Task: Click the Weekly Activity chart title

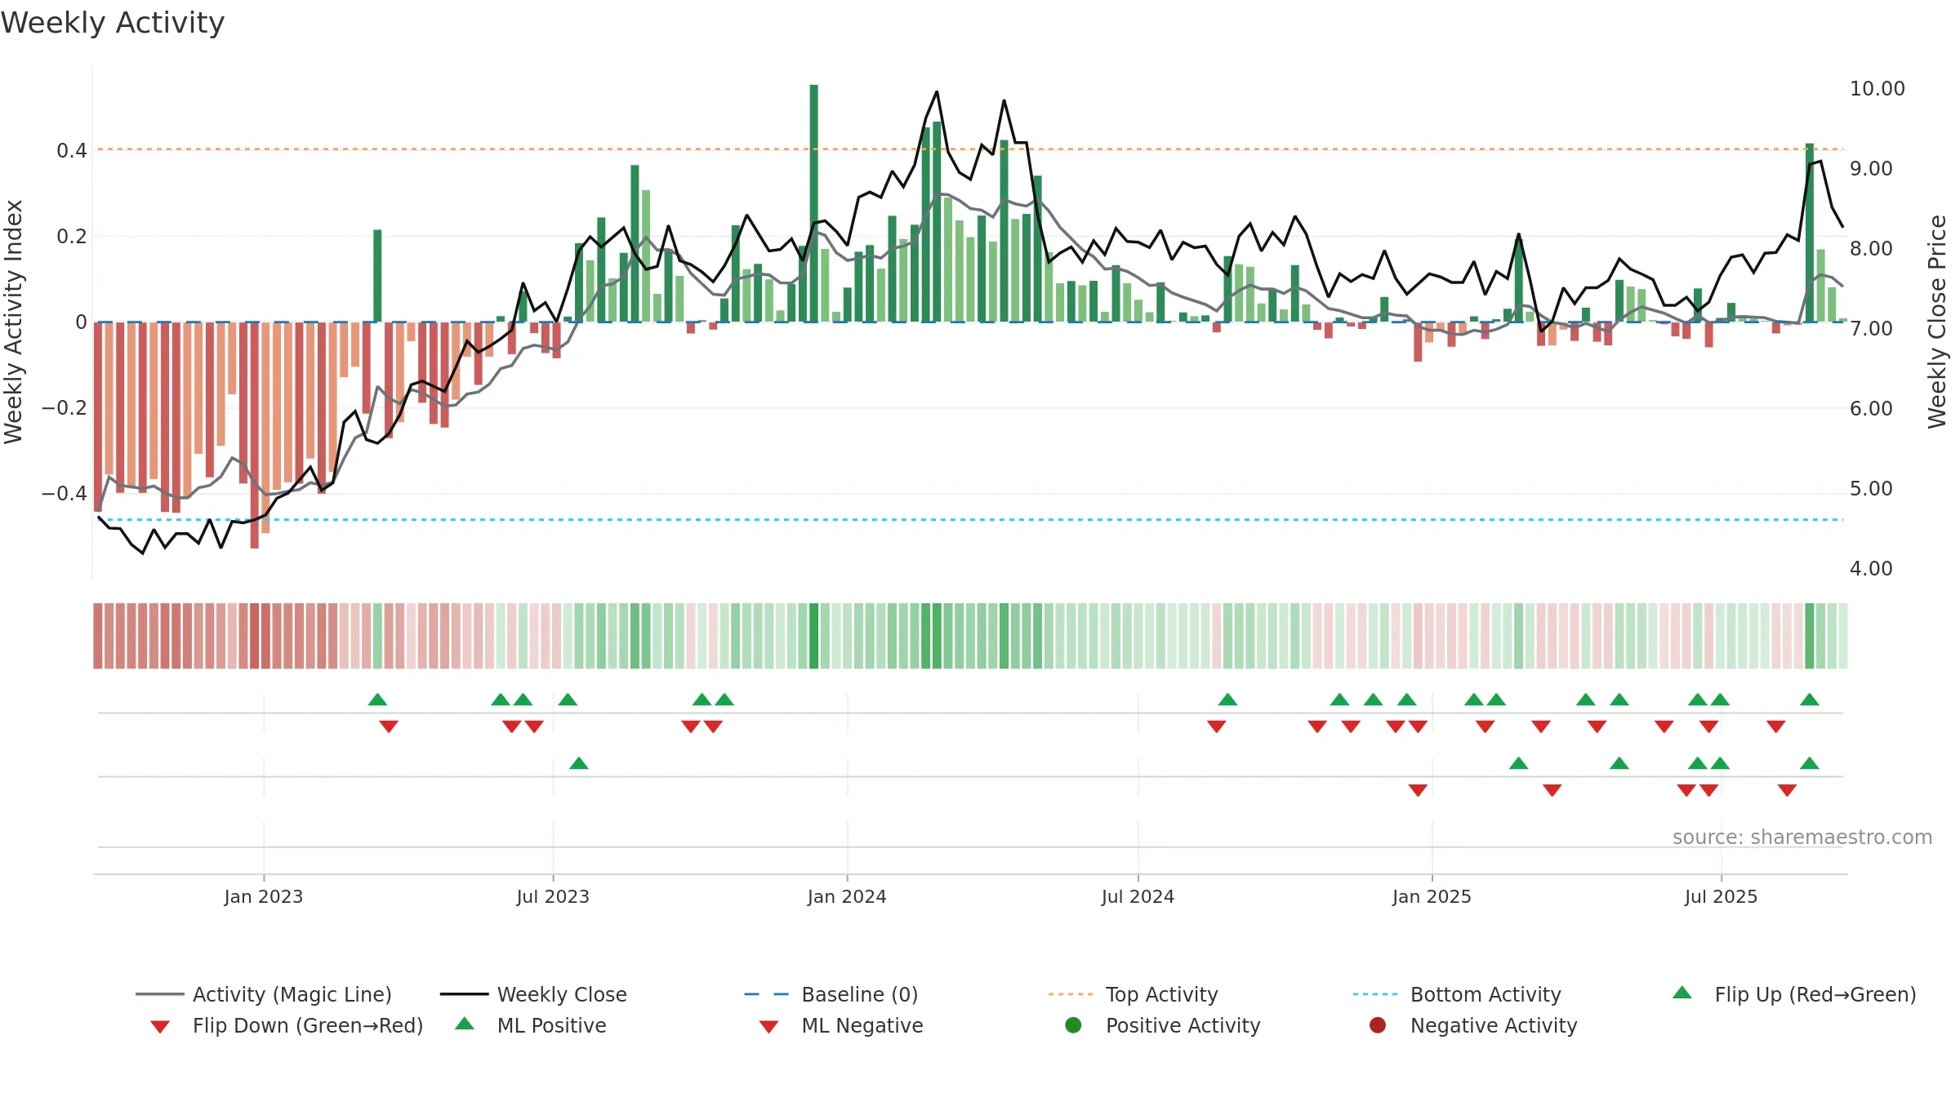Action: (x=113, y=23)
